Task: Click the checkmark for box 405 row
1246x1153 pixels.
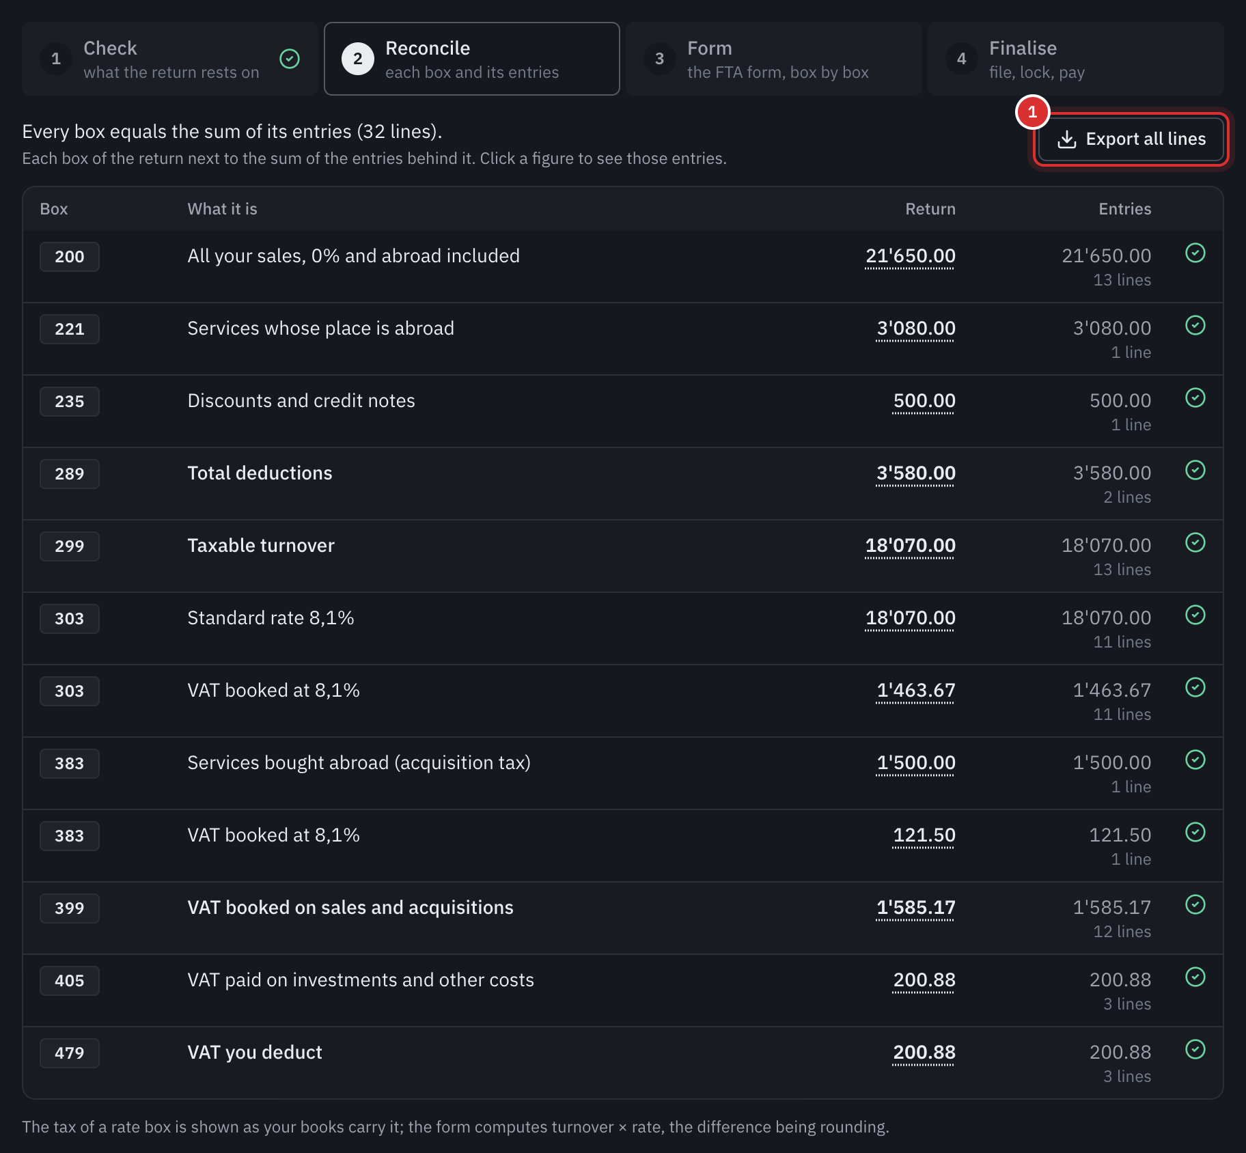Action: click(x=1195, y=977)
